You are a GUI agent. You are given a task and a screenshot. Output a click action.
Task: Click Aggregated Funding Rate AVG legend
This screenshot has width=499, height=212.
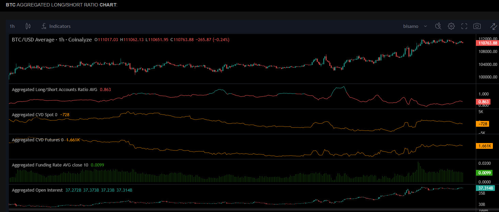tap(50, 165)
